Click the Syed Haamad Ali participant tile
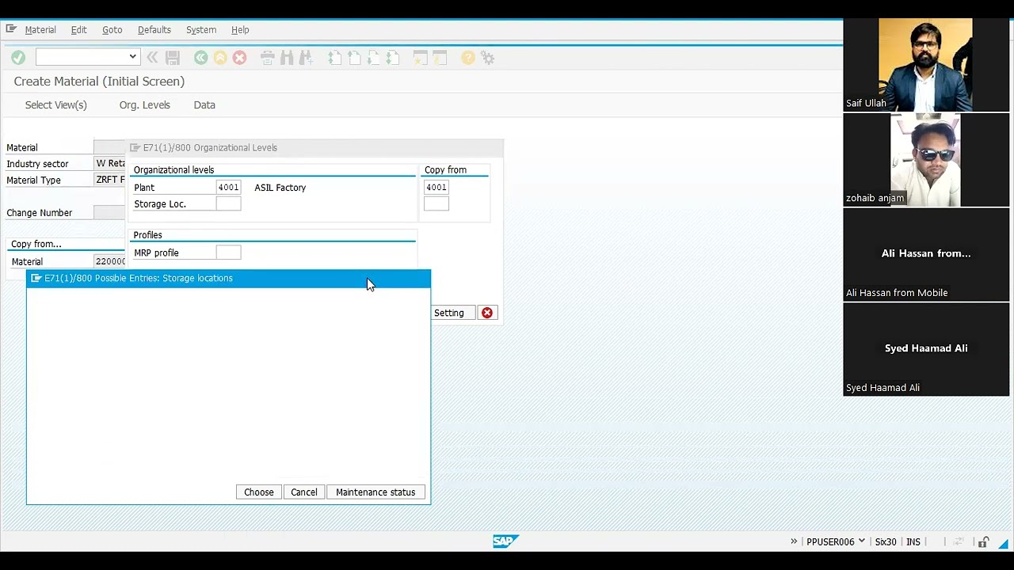1014x570 pixels. click(x=926, y=350)
